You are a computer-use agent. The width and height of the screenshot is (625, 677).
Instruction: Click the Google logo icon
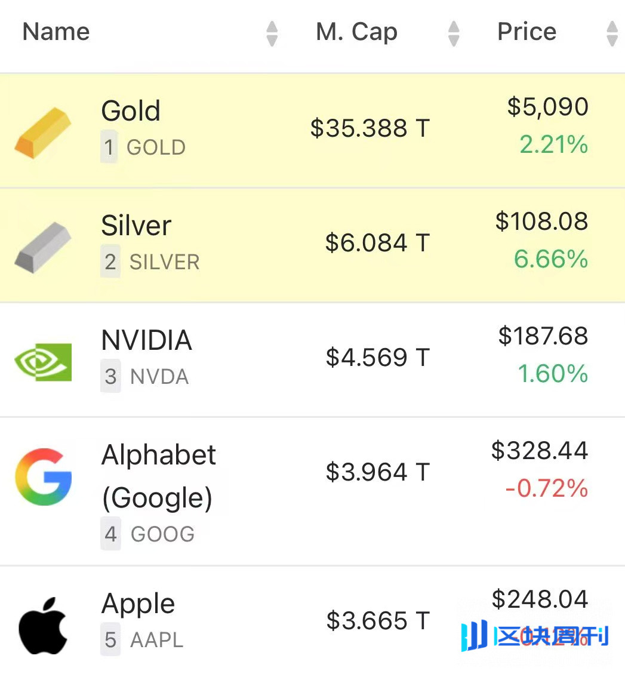pos(43,478)
